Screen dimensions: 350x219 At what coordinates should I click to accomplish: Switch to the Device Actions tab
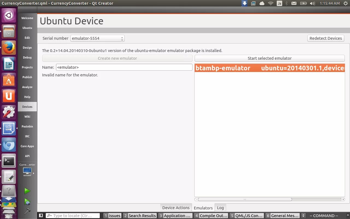coord(176,208)
